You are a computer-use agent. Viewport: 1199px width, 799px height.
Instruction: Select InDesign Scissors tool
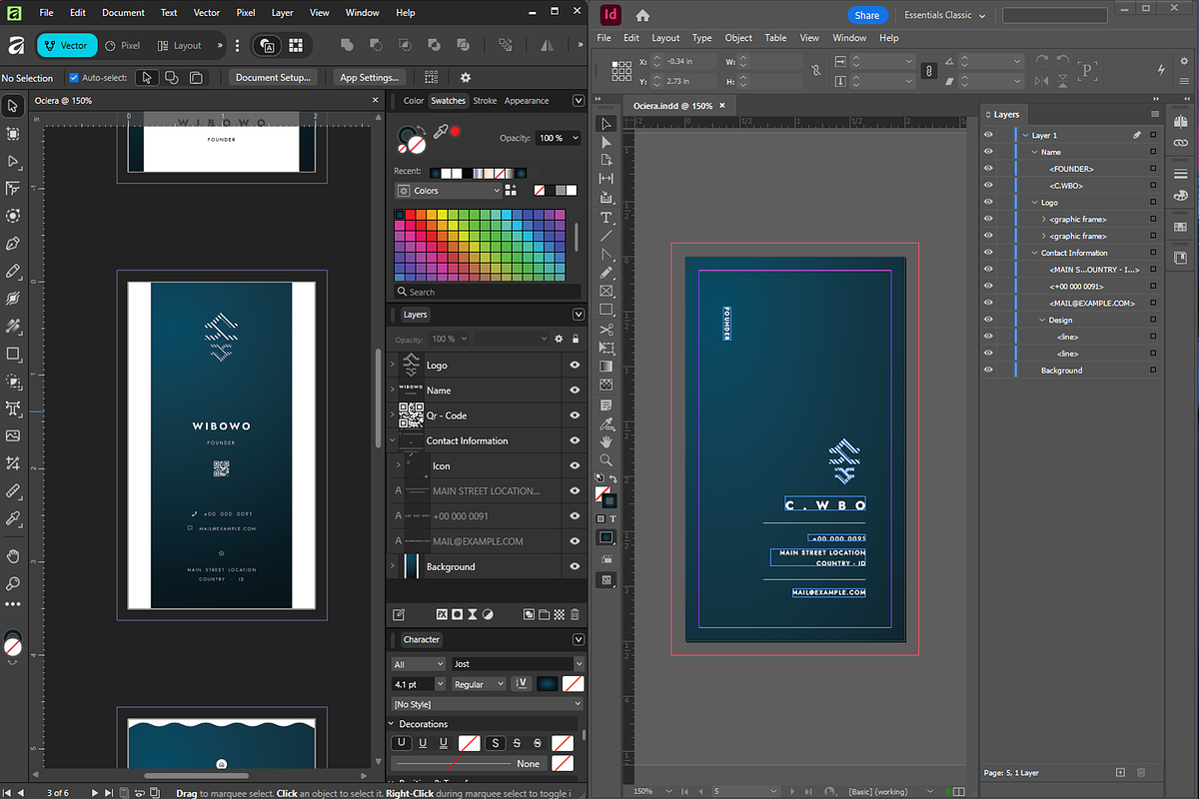pos(605,330)
